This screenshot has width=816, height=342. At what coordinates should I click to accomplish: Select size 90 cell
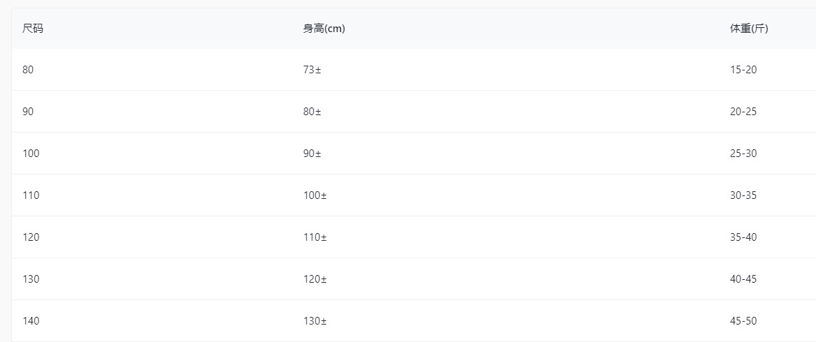28,112
